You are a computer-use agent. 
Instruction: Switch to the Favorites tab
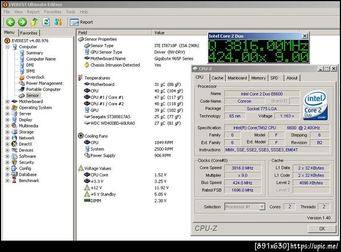click(x=29, y=33)
